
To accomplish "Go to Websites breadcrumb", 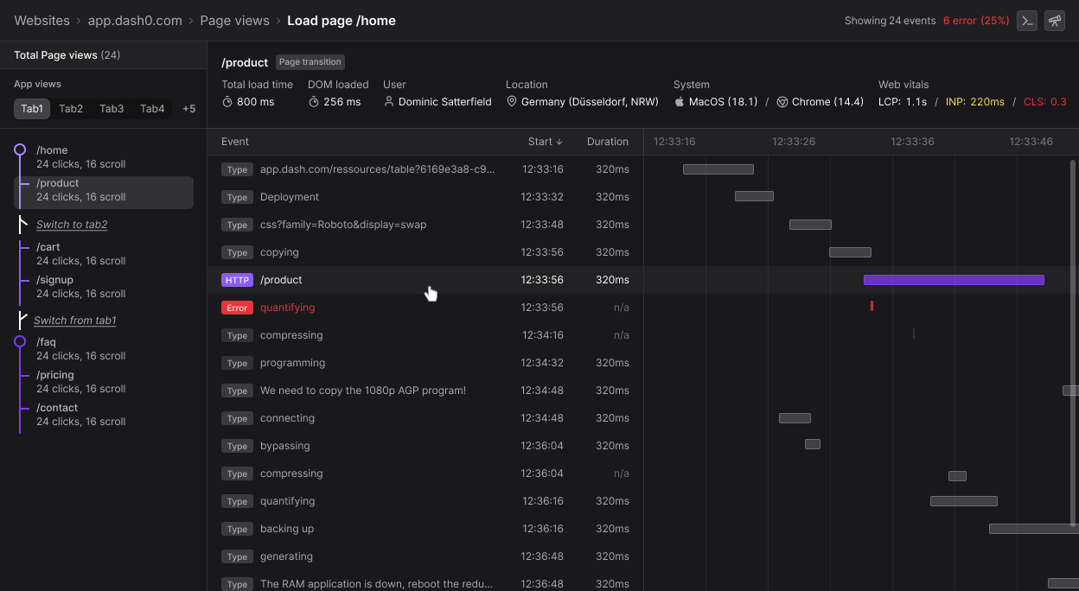I will coord(42,20).
